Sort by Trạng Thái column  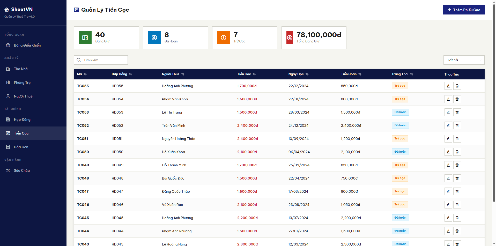(x=412, y=74)
